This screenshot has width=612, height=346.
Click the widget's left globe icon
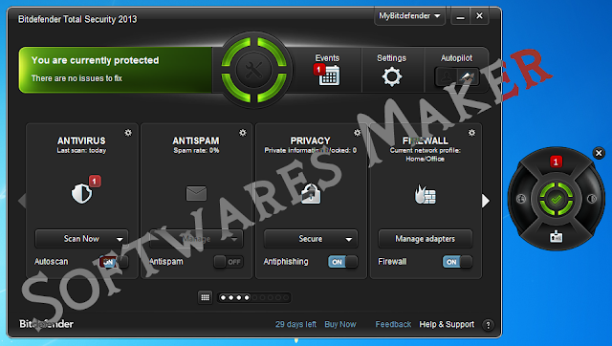coord(521,199)
